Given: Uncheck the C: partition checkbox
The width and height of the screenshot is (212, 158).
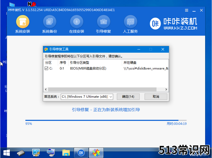Looking at the screenshot, I should (x=46, y=68).
